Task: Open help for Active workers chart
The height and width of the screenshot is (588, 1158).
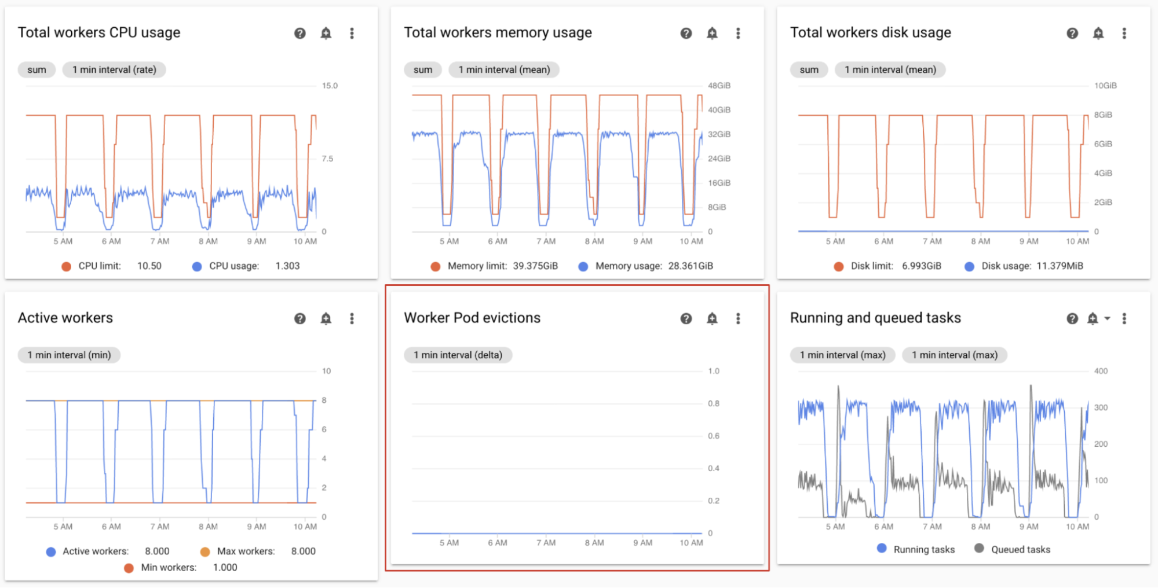Action: click(x=299, y=319)
